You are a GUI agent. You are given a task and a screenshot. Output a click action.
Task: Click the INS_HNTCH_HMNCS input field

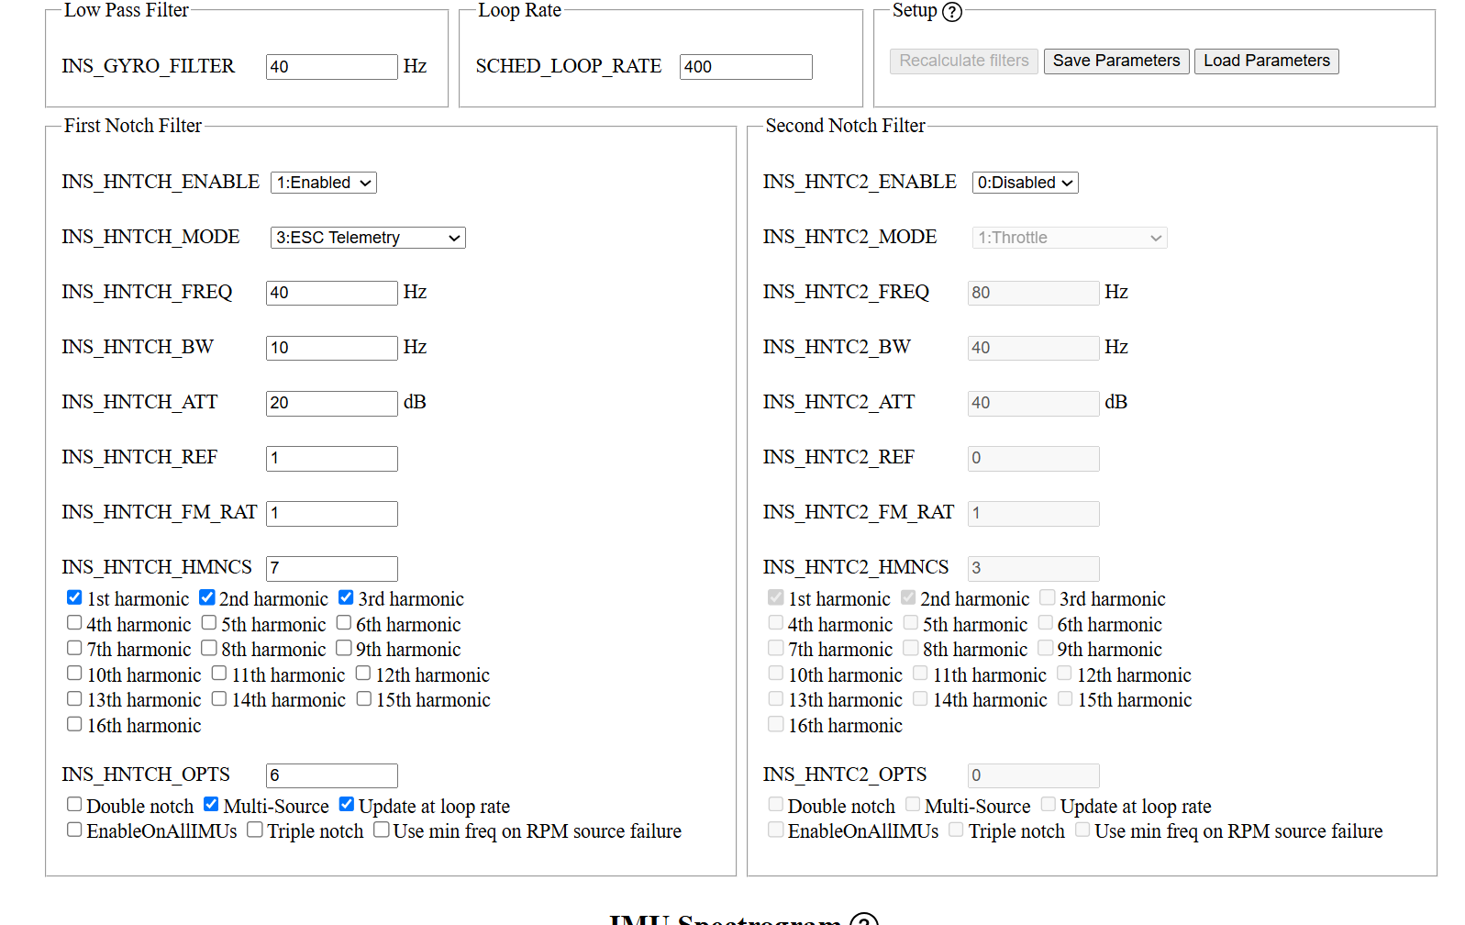coord(332,568)
